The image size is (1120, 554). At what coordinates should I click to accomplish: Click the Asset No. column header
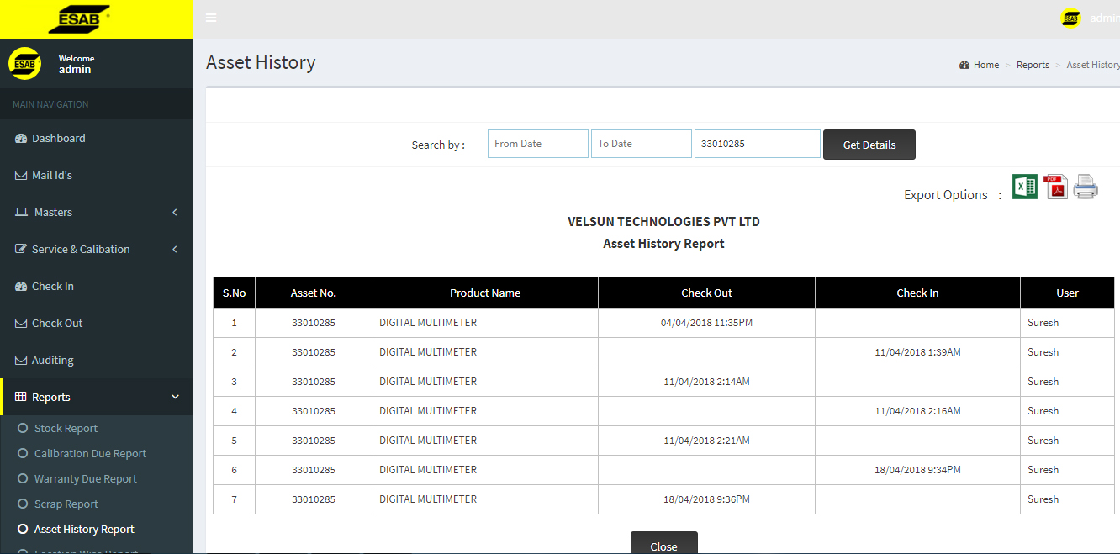point(314,293)
